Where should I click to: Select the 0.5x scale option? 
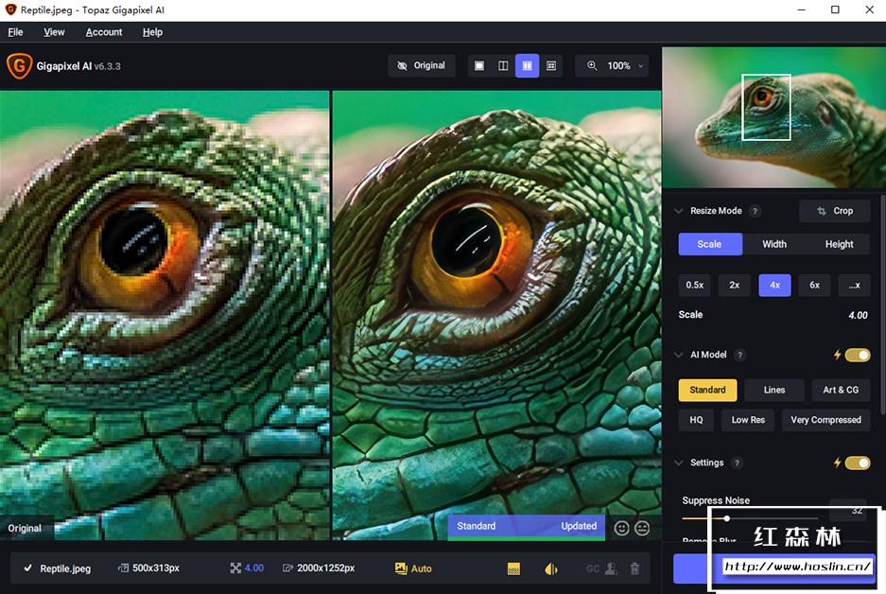pyautogui.click(x=694, y=285)
